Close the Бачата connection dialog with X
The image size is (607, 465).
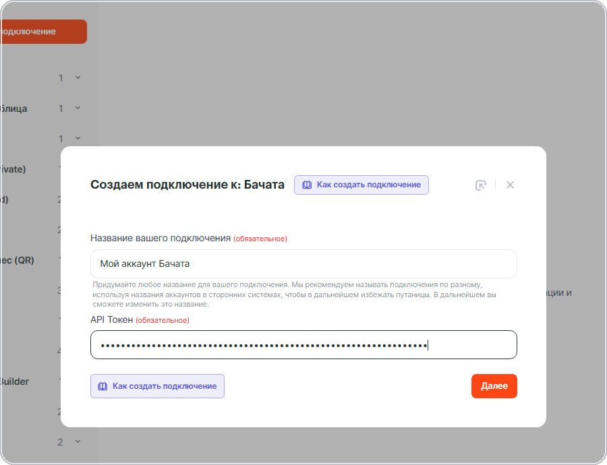[511, 185]
